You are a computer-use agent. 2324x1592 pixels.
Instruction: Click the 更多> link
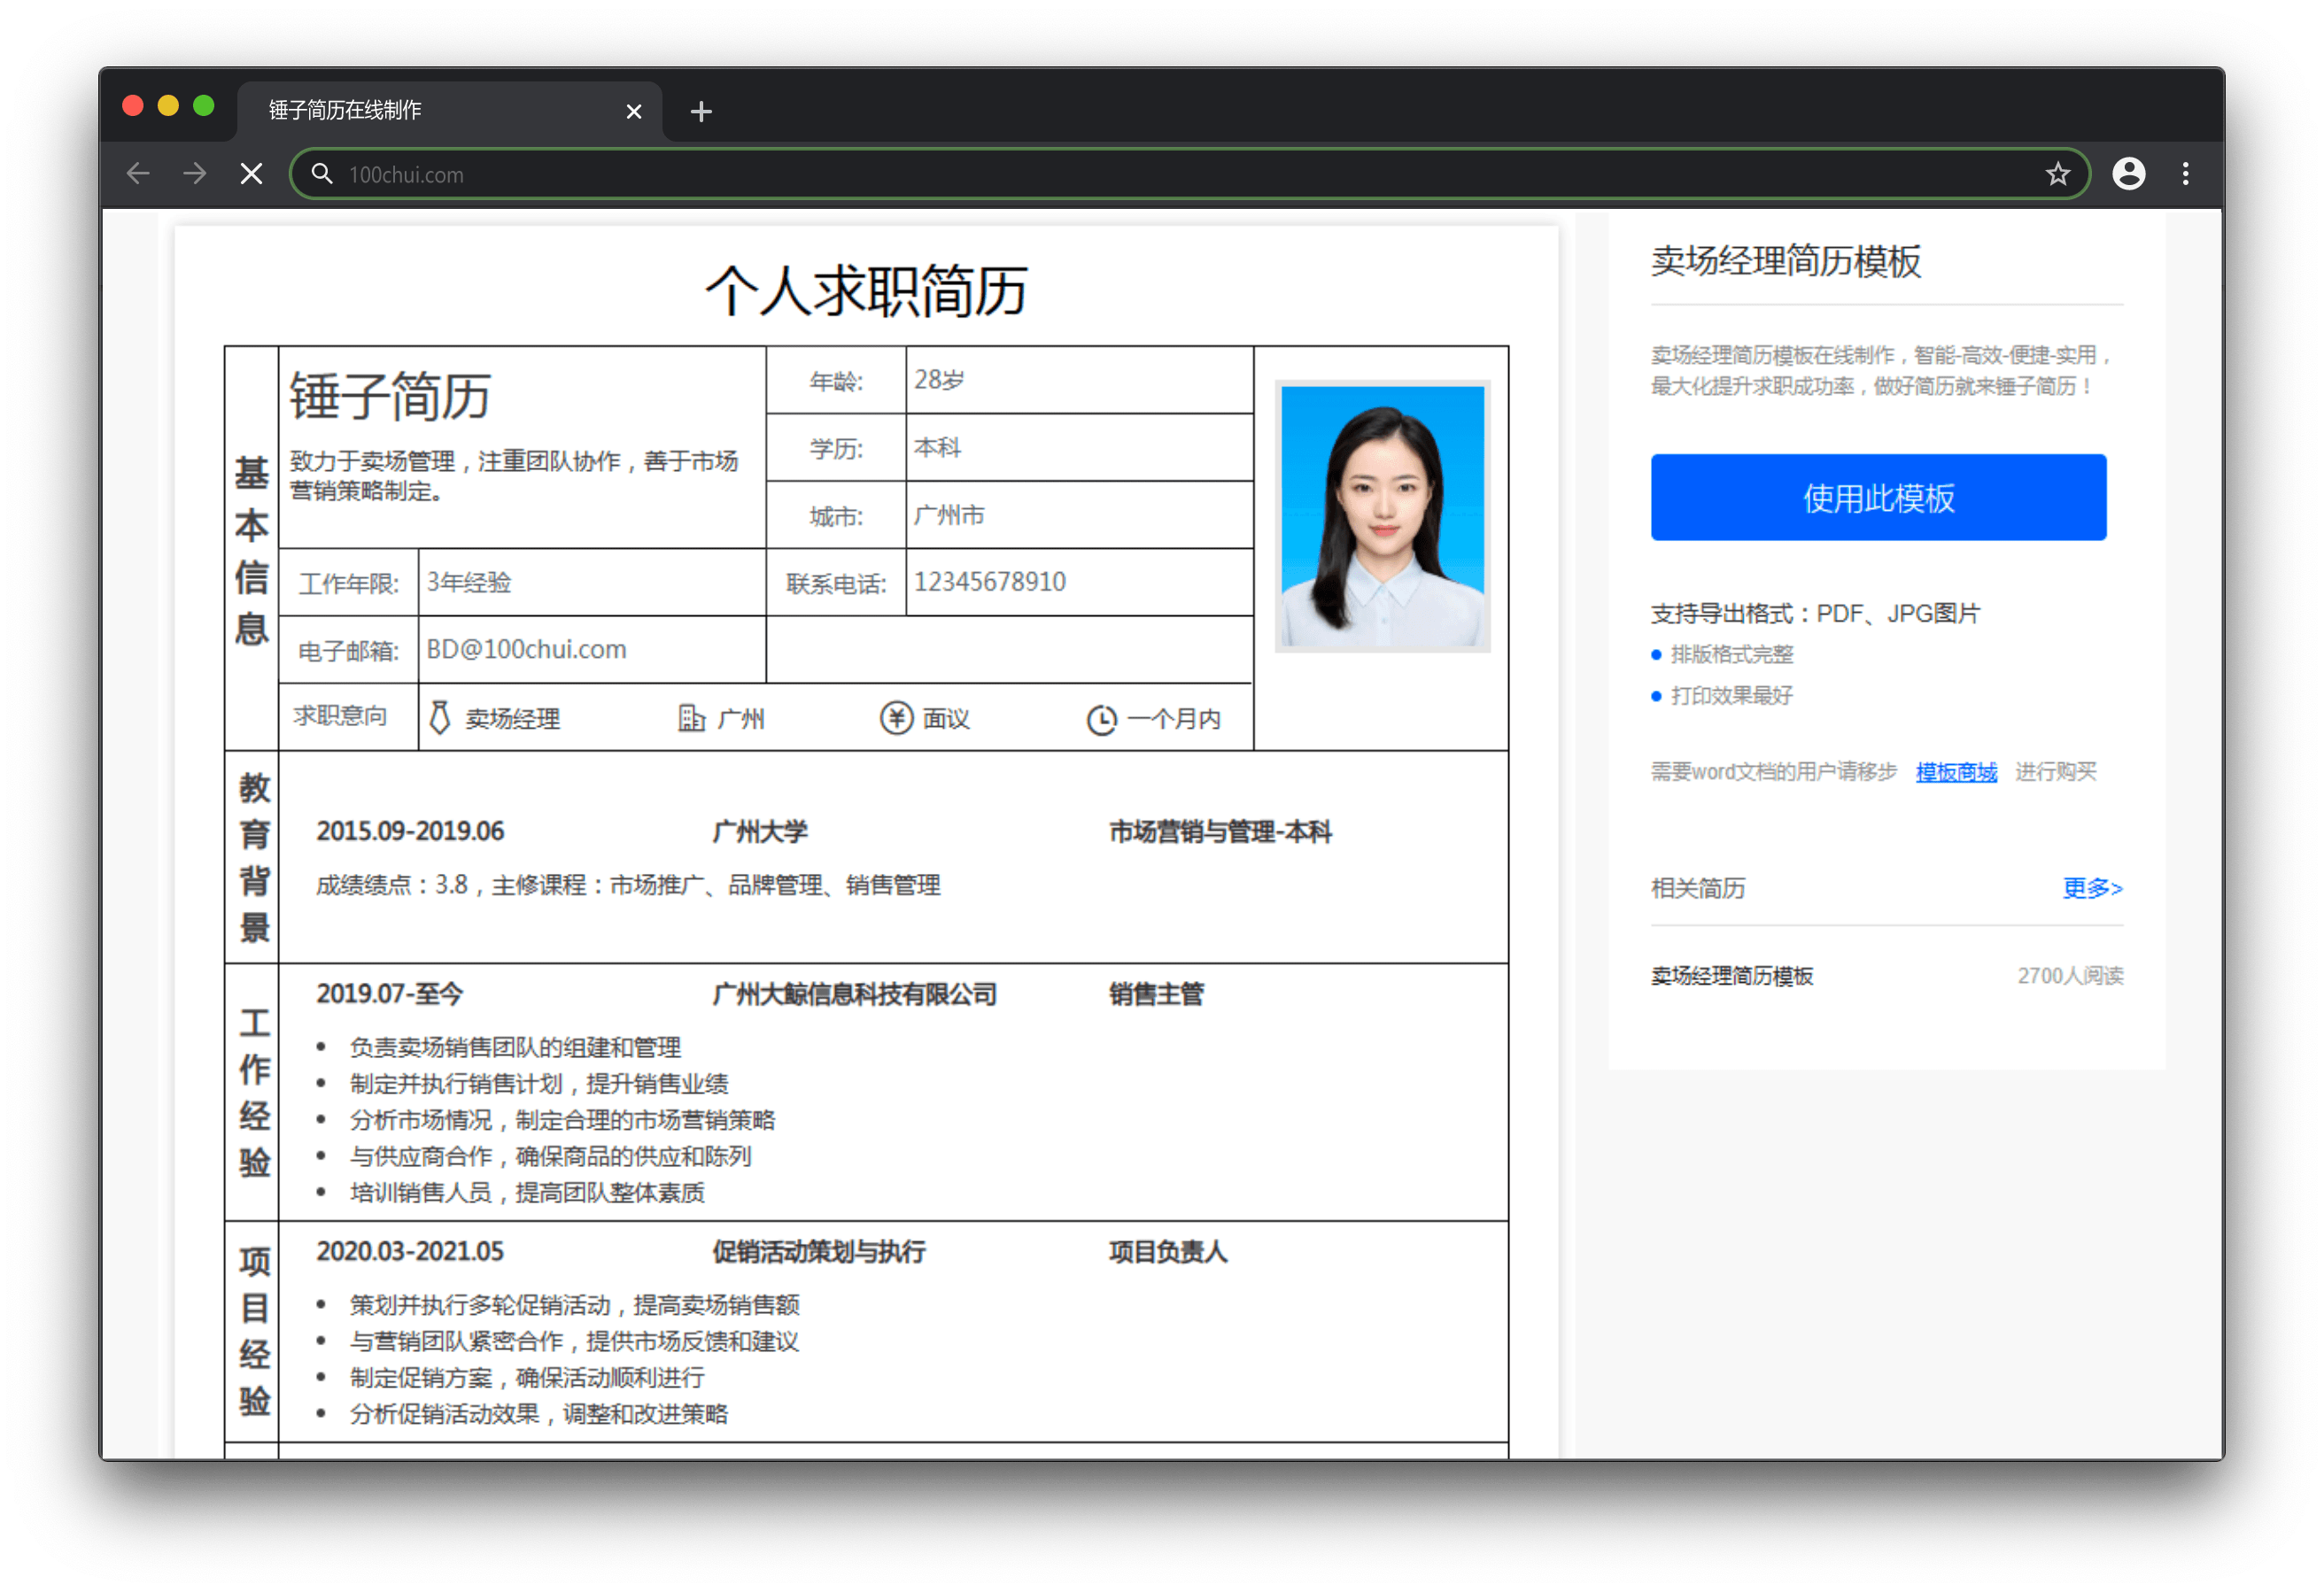[x=2092, y=887]
